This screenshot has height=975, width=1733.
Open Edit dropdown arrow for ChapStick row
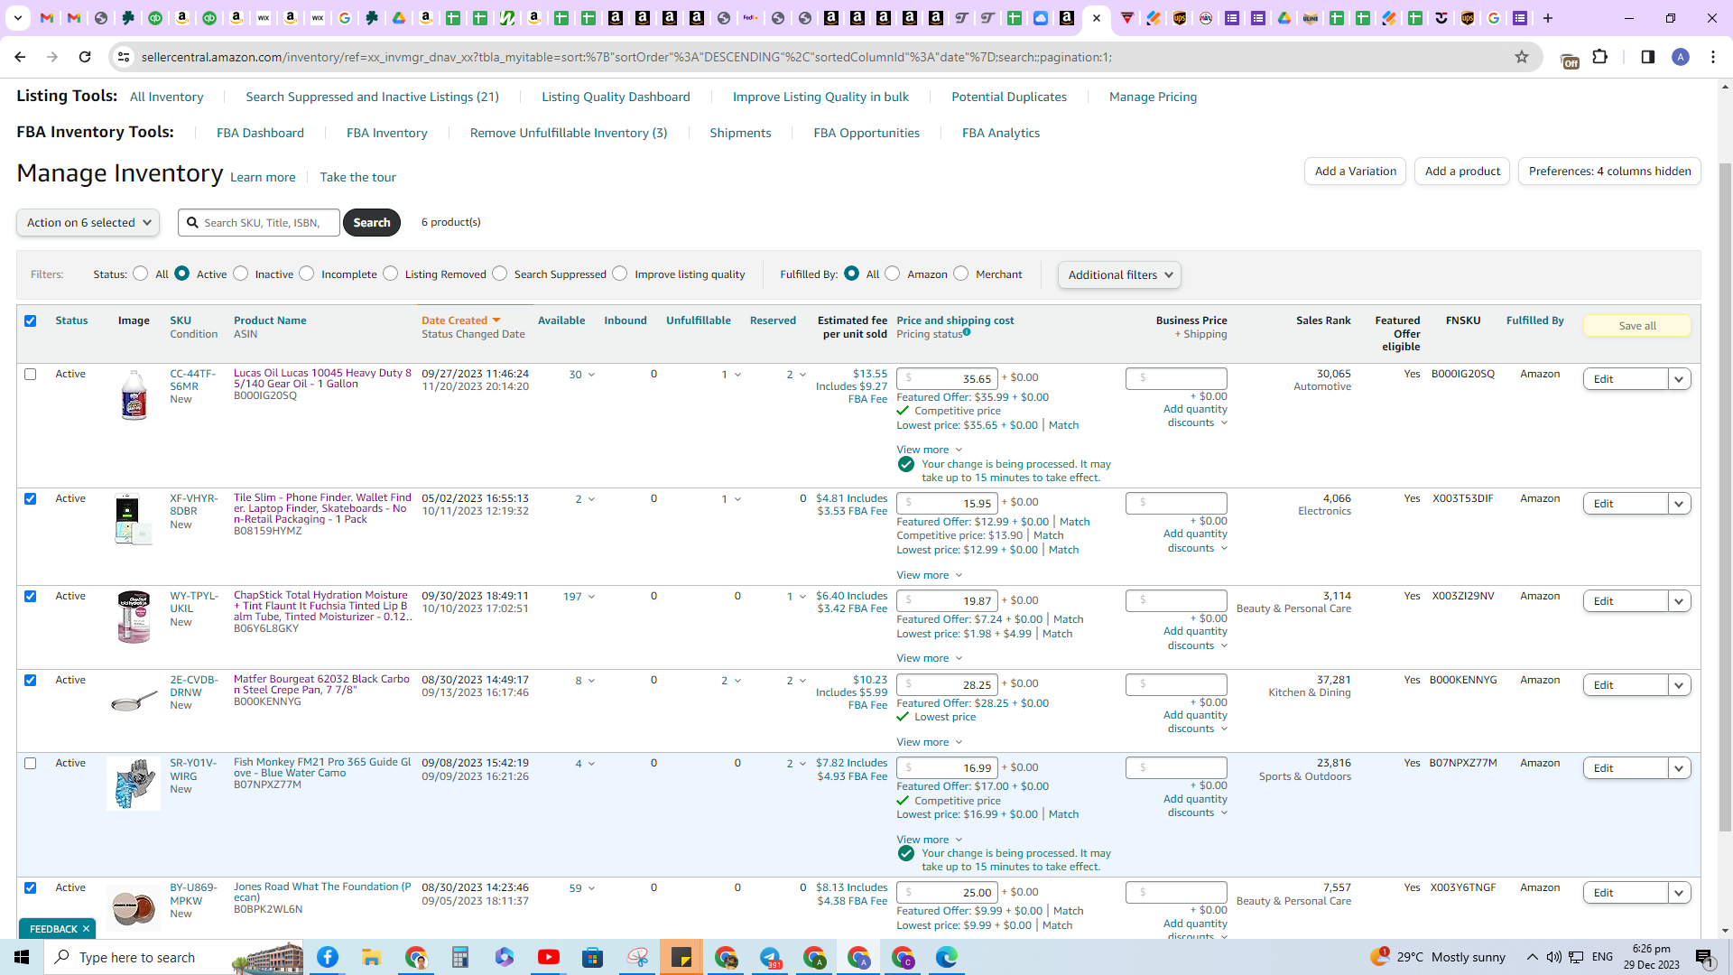[x=1679, y=601]
